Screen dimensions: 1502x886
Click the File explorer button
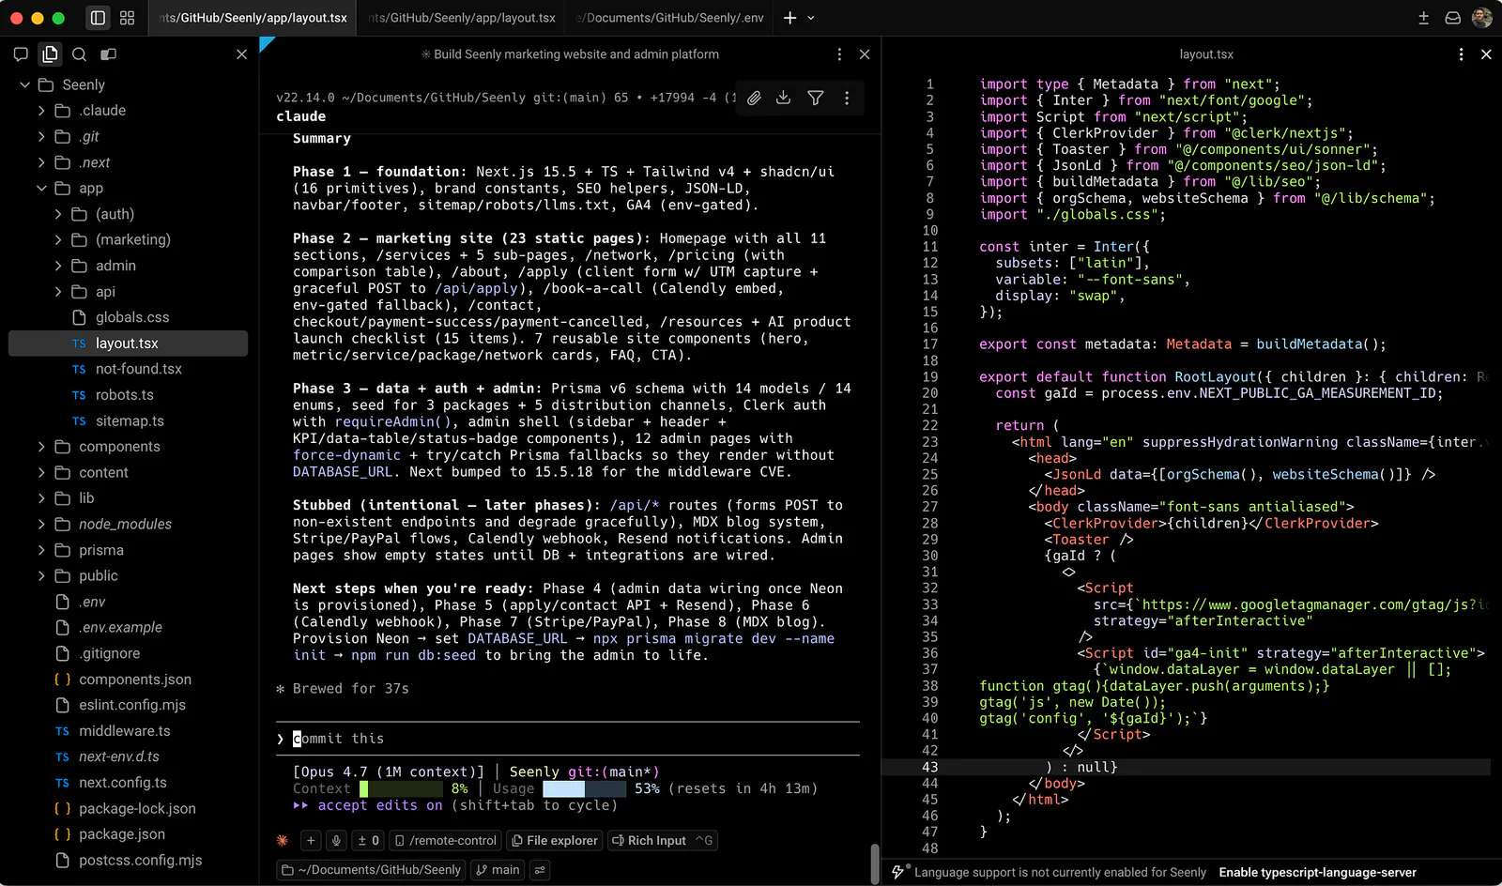(554, 841)
